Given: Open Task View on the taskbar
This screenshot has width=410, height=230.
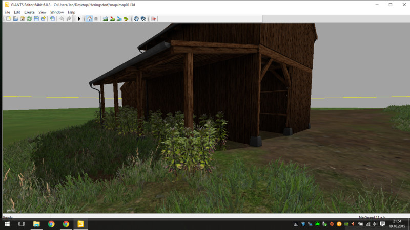Looking at the screenshot, I should [x=22, y=224].
